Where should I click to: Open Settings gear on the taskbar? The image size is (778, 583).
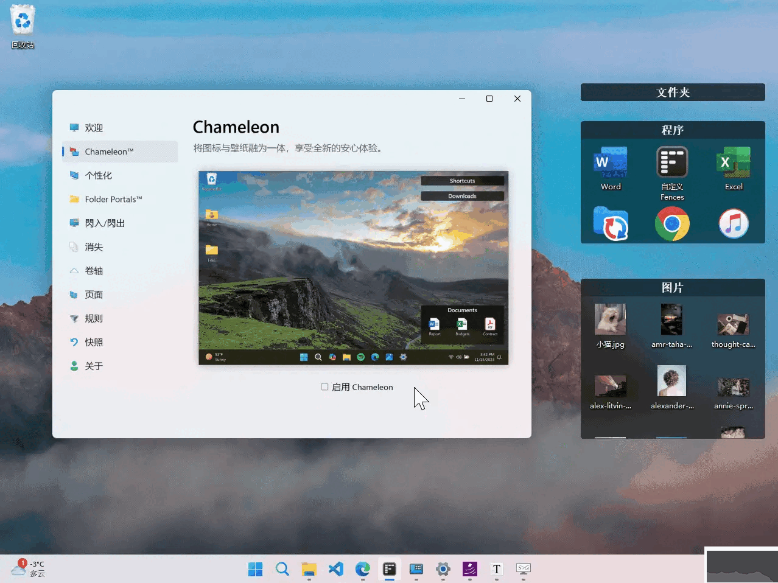443,569
